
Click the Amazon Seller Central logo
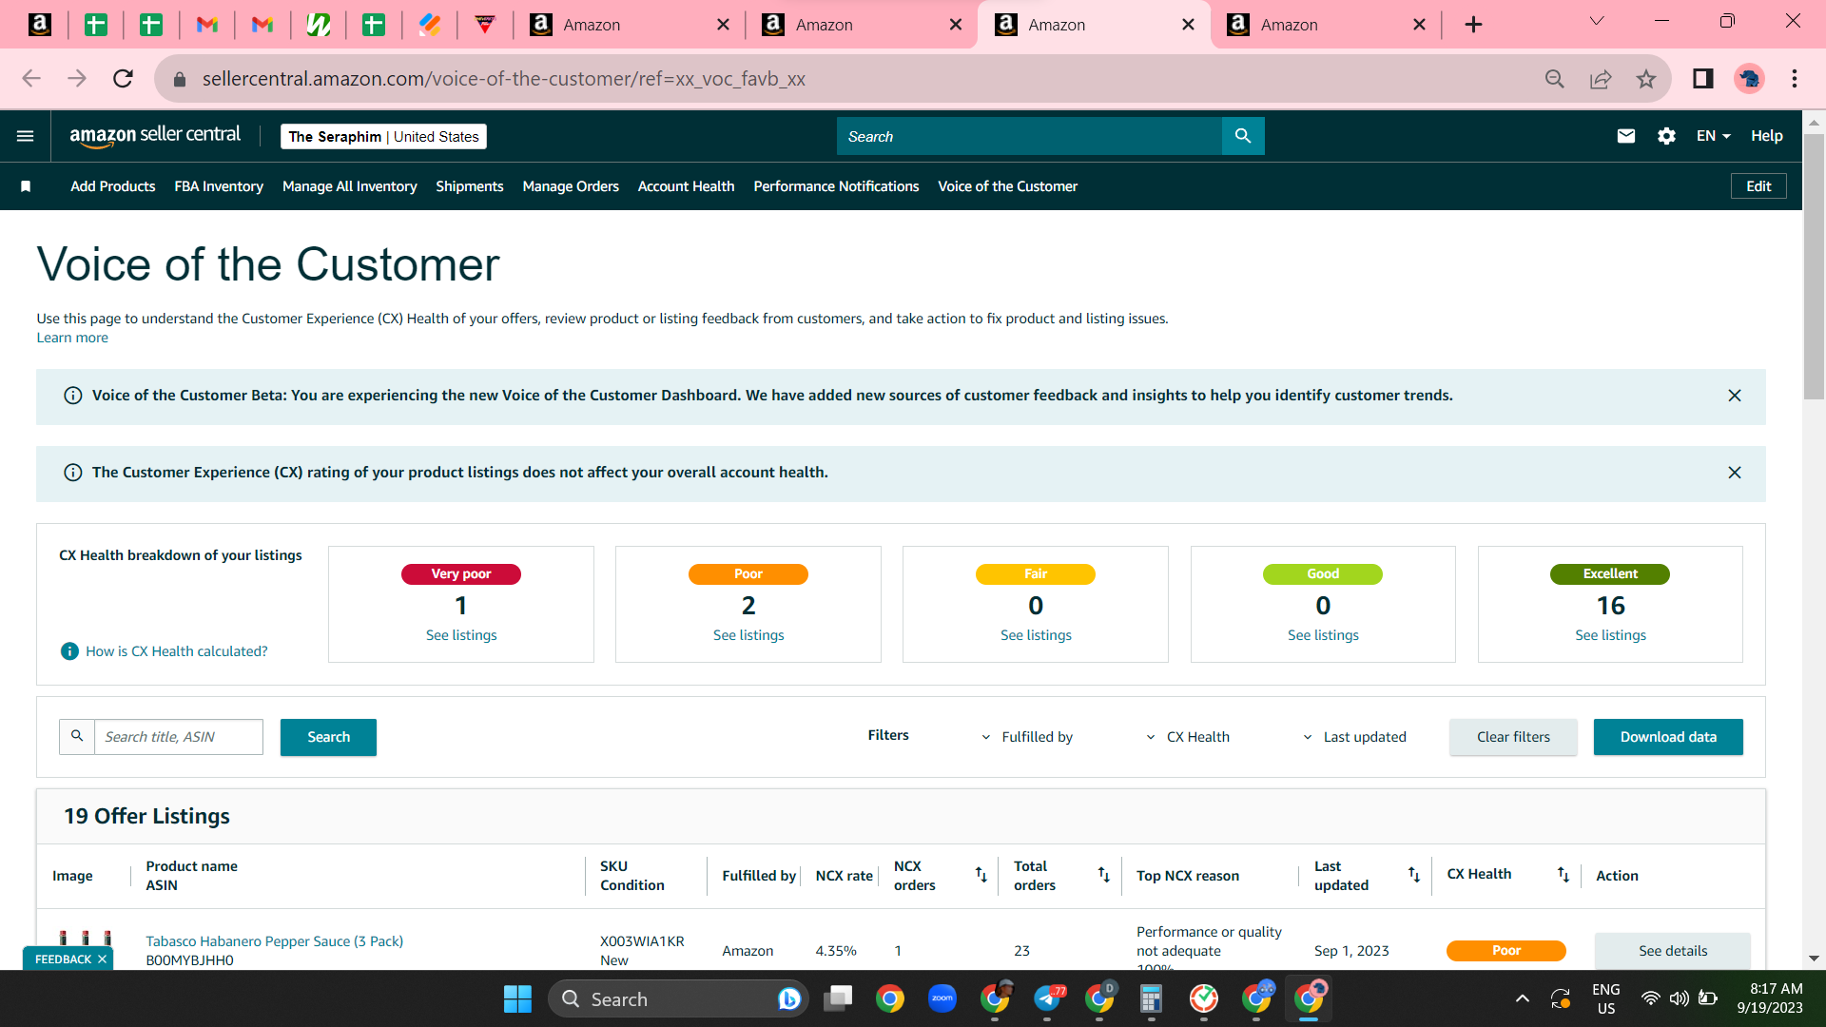(x=155, y=136)
